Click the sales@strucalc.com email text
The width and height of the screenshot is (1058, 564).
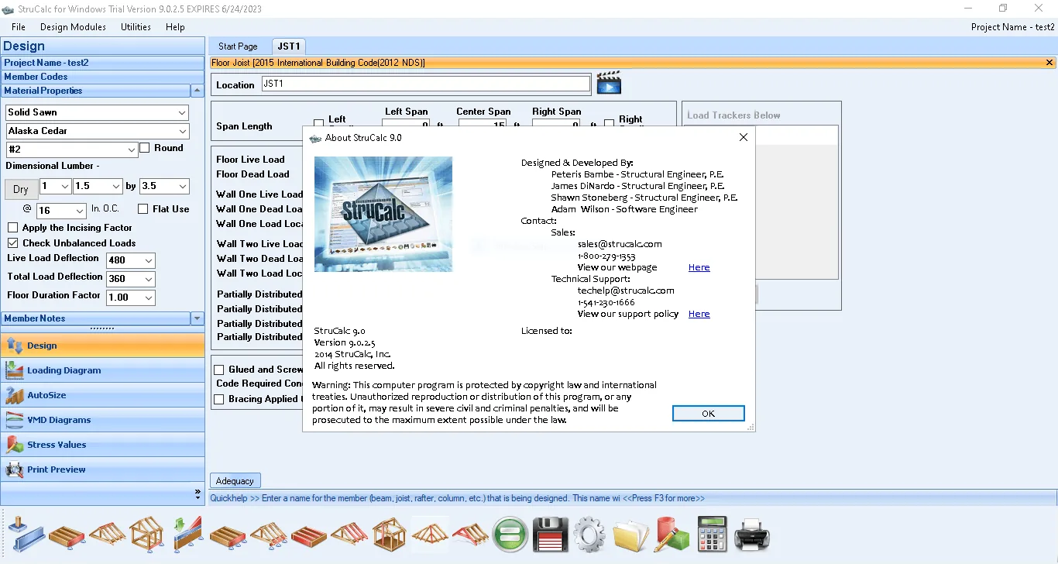[x=620, y=244]
